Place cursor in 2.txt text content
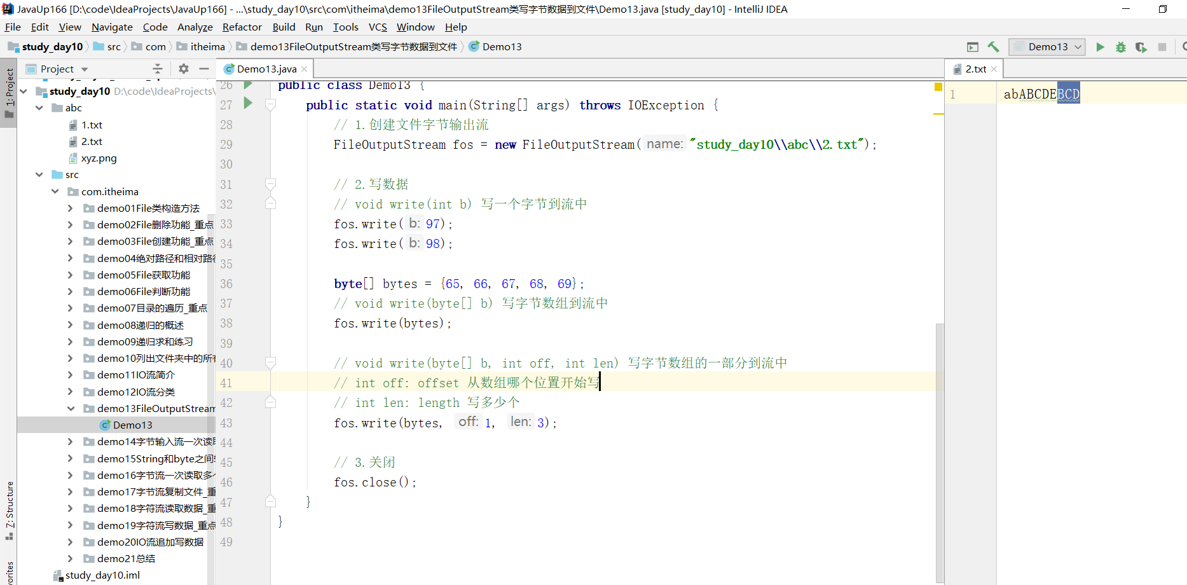 coord(1041,94)
